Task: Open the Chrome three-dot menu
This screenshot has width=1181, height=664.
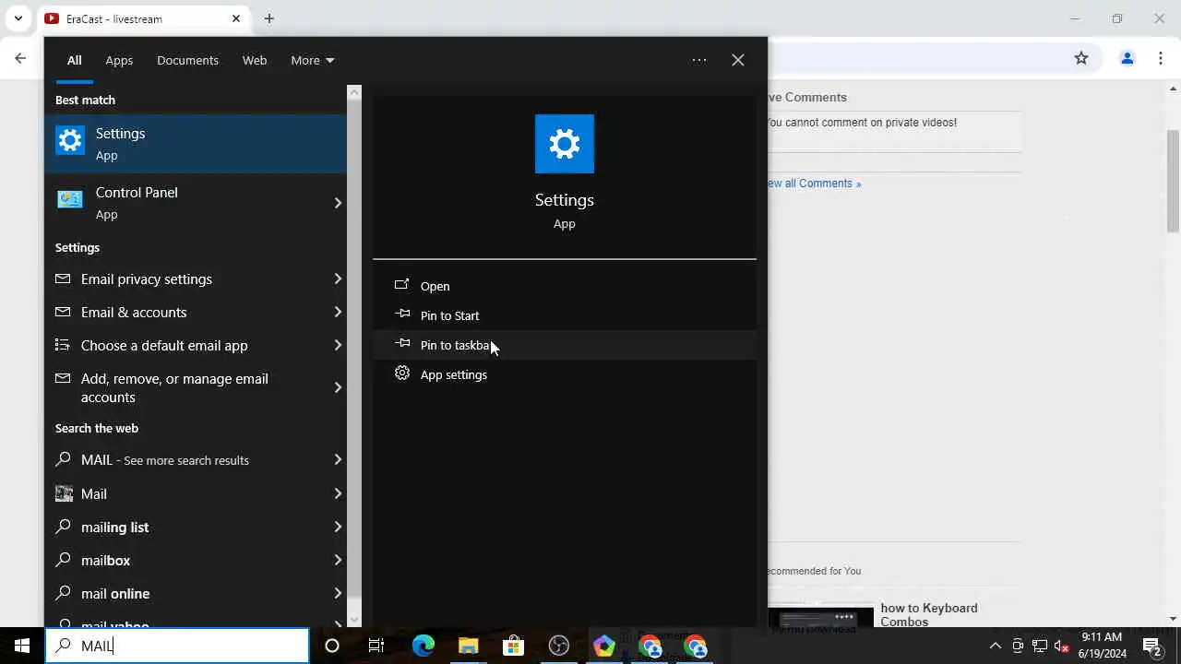Action: [1161, 58]
